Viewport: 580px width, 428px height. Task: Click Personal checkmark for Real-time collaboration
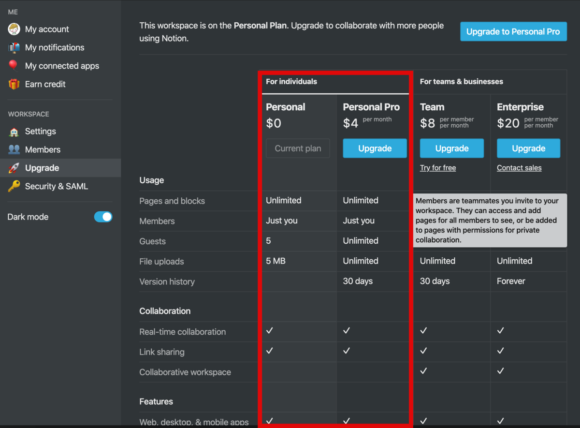click(x=270, y=330)
